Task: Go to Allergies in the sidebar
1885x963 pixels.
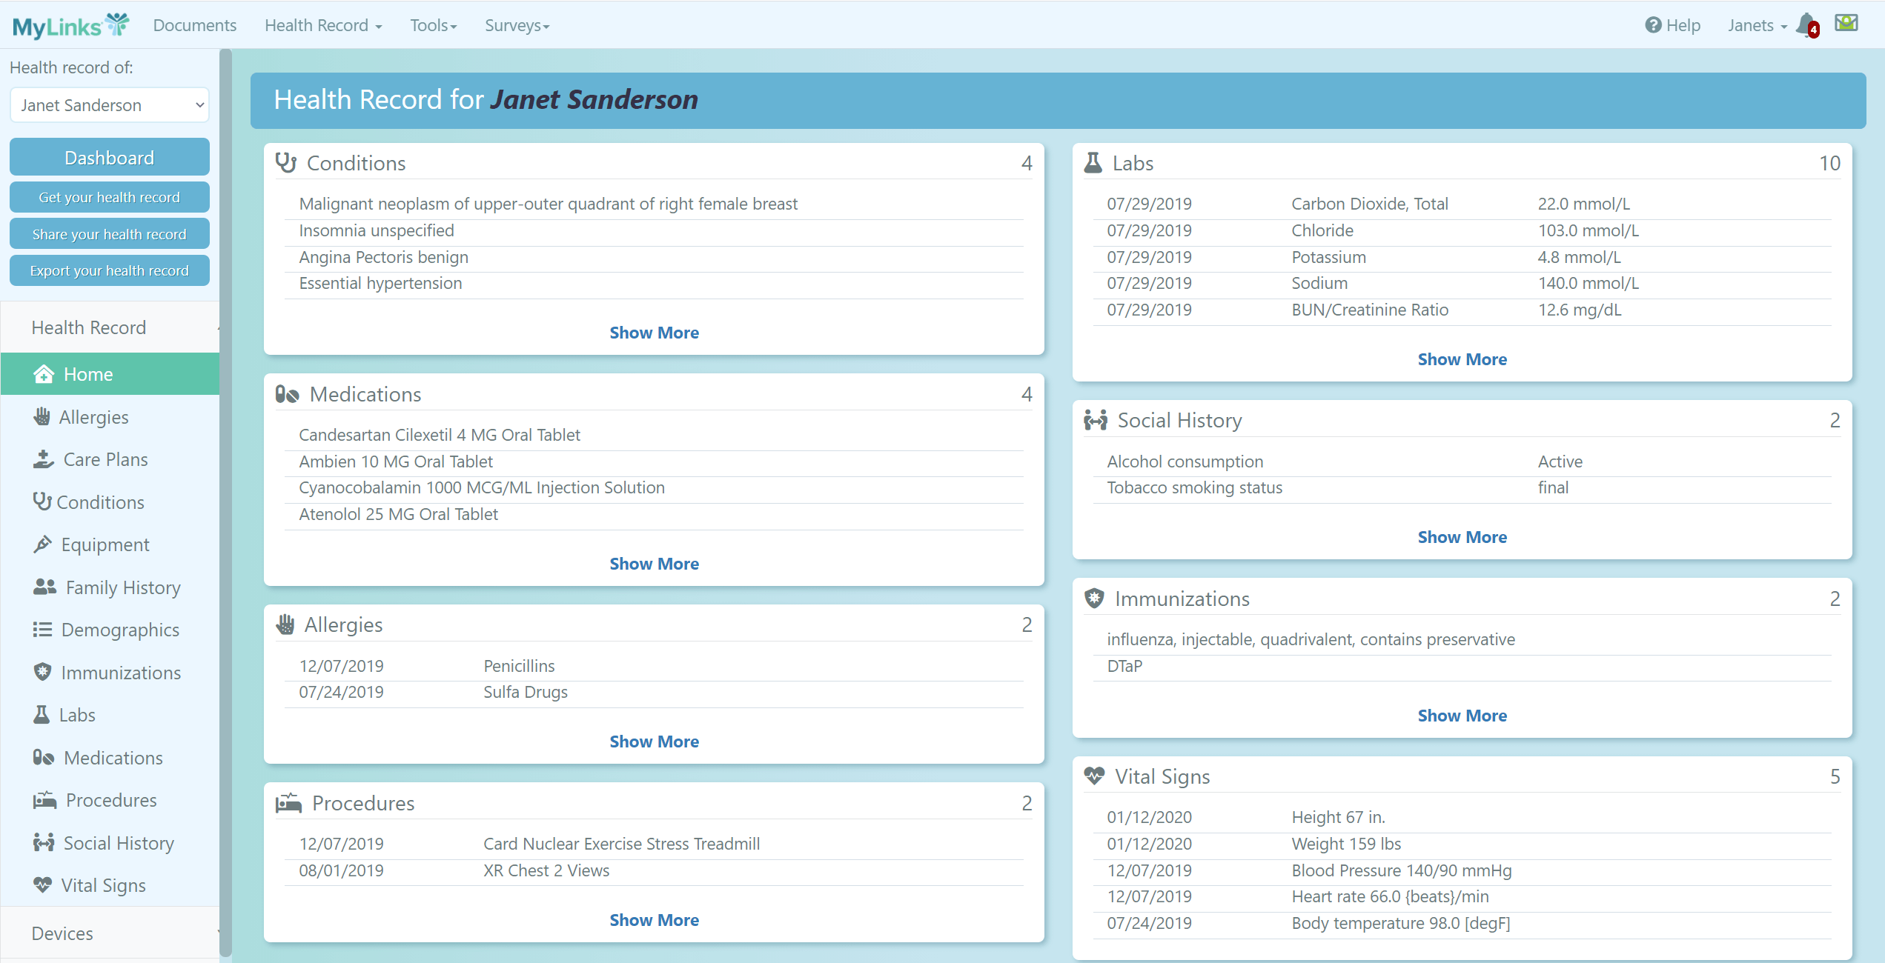Action: [110, 417]
